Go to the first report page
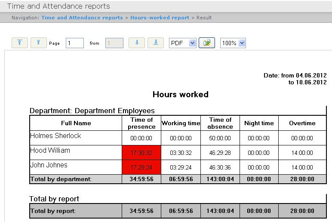 [19, 43]
